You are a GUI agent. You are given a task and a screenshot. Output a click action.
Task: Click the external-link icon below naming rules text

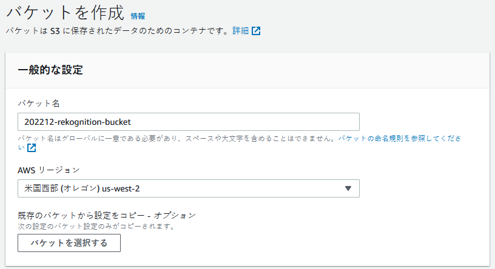click(x=32, y=148)
